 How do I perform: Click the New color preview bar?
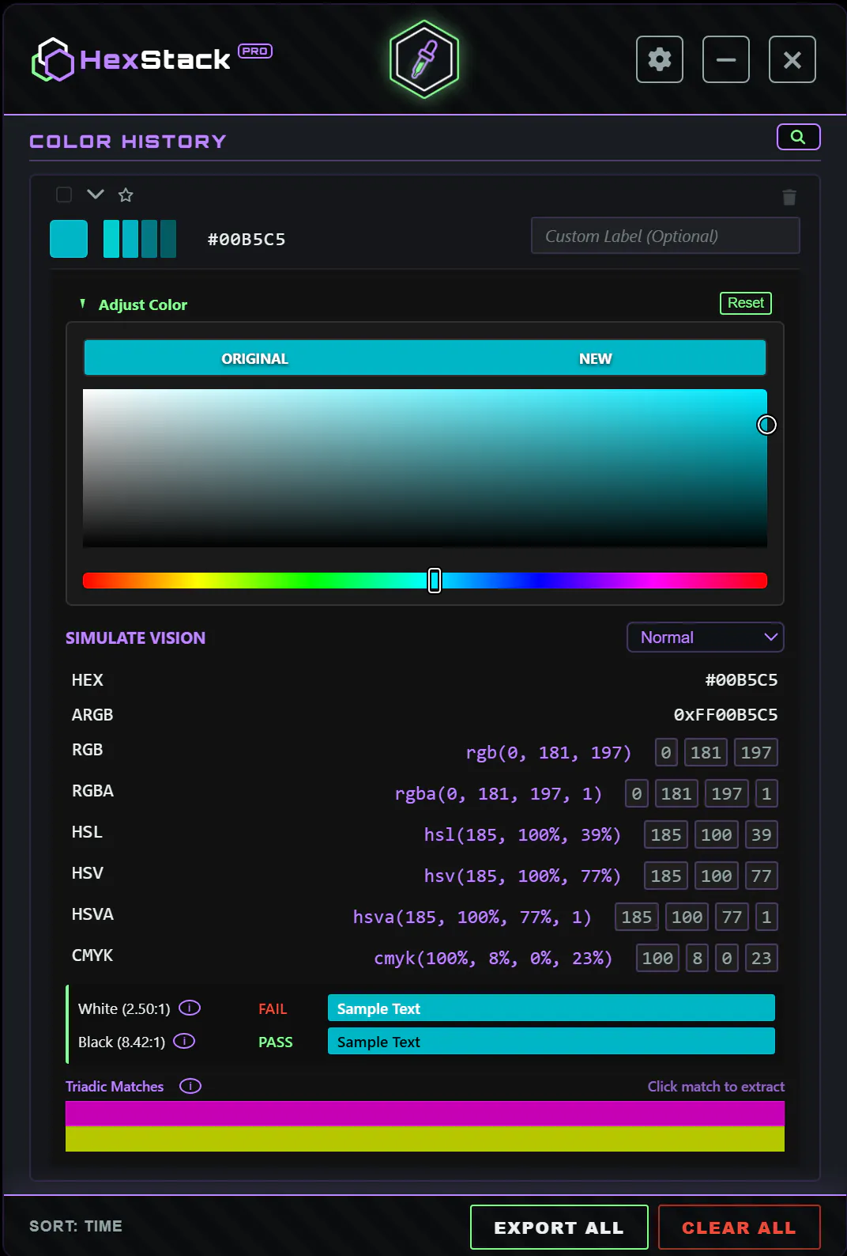point(595,358)
